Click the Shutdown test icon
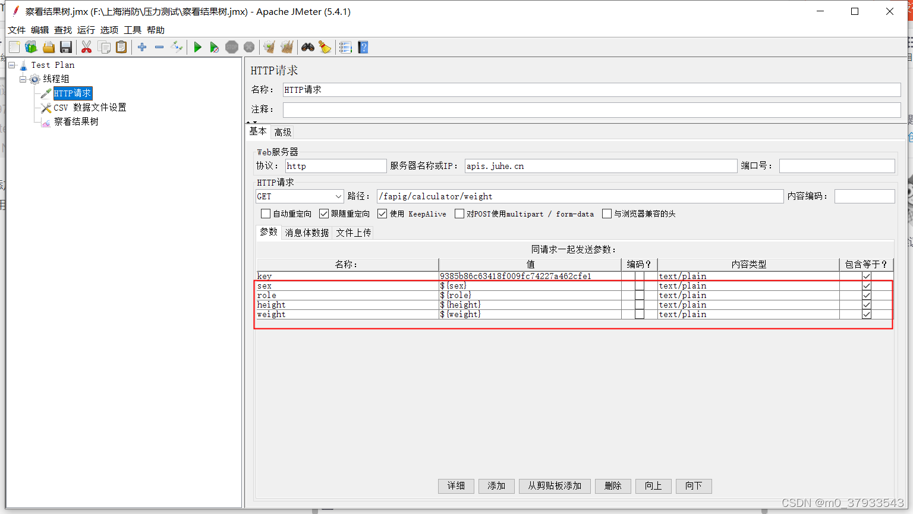 pos(249,47)
